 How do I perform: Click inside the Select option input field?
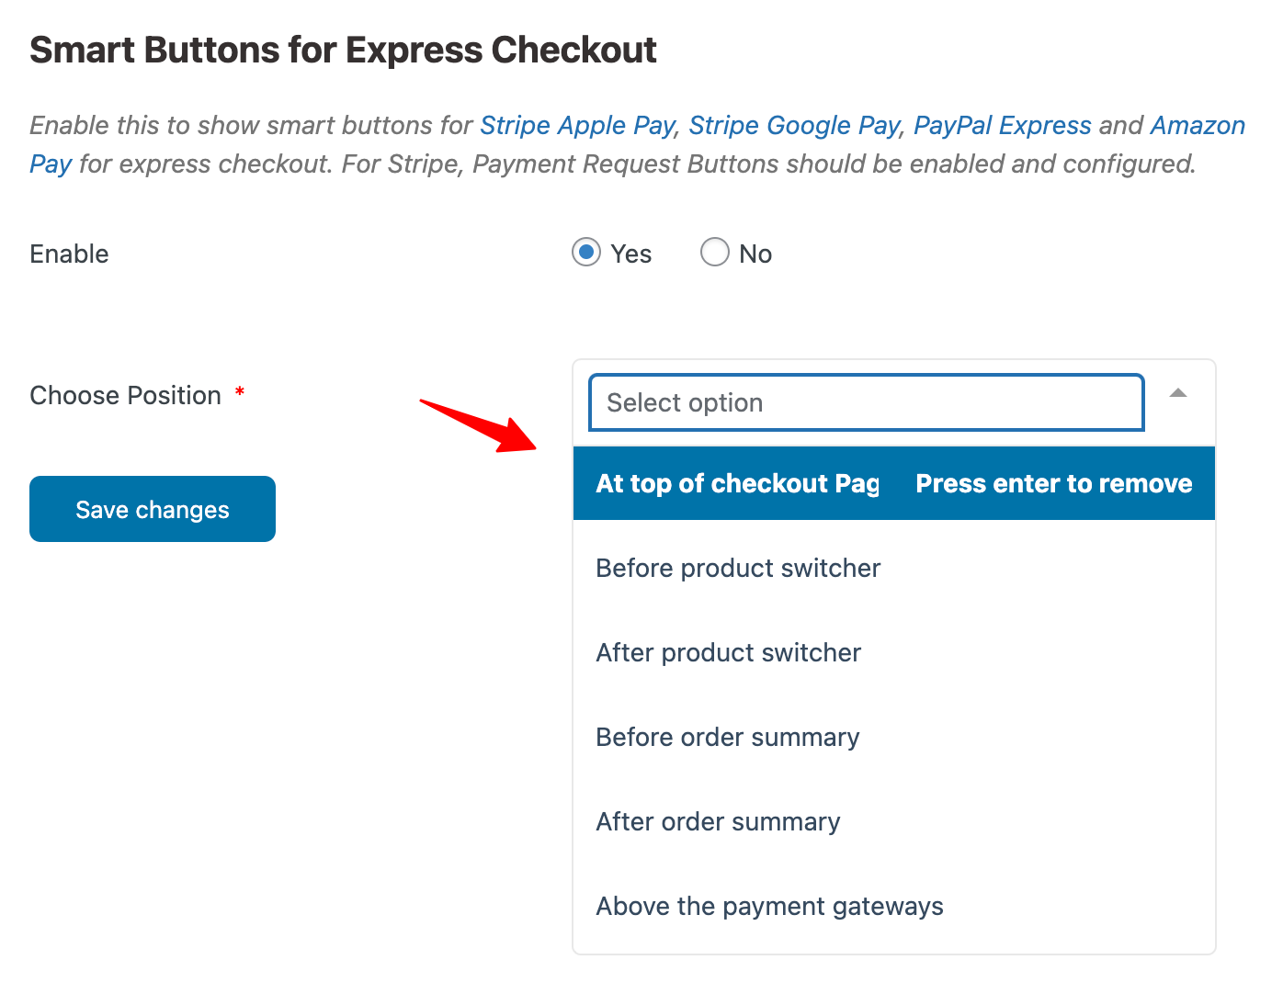pyautogui.click(x=865, y=402)
